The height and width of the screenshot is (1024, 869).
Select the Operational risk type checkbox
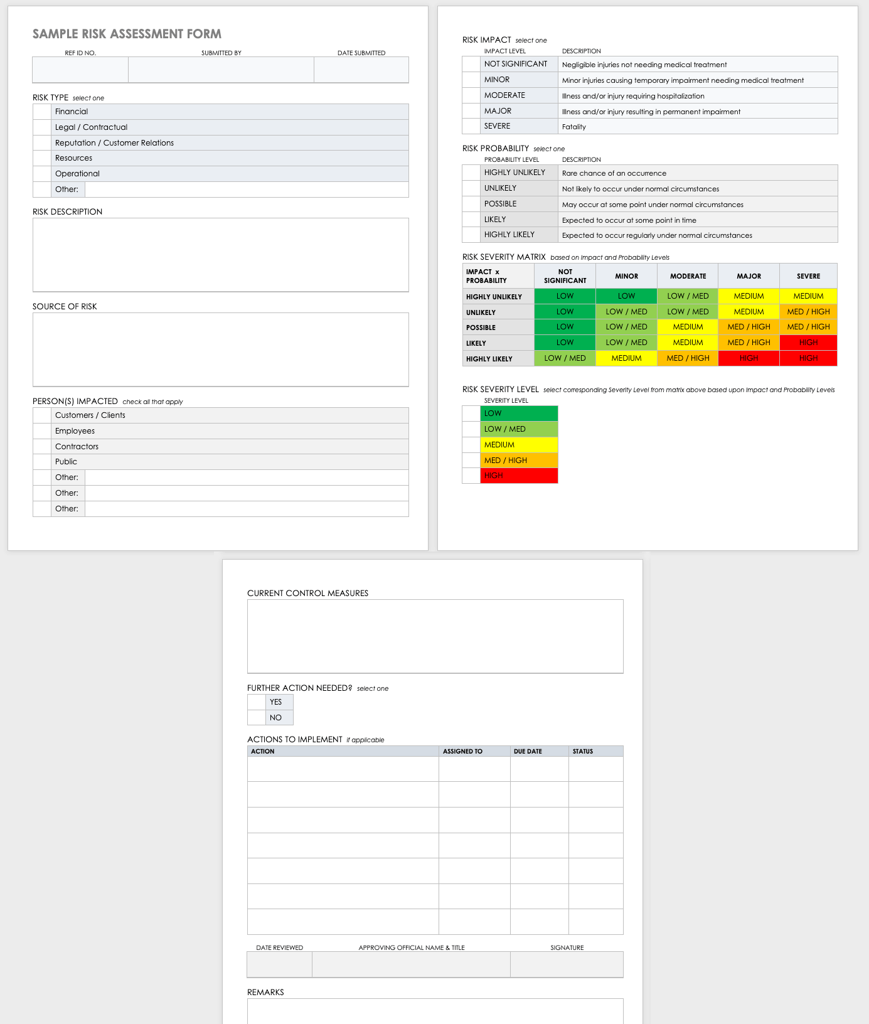click(42, 174)
